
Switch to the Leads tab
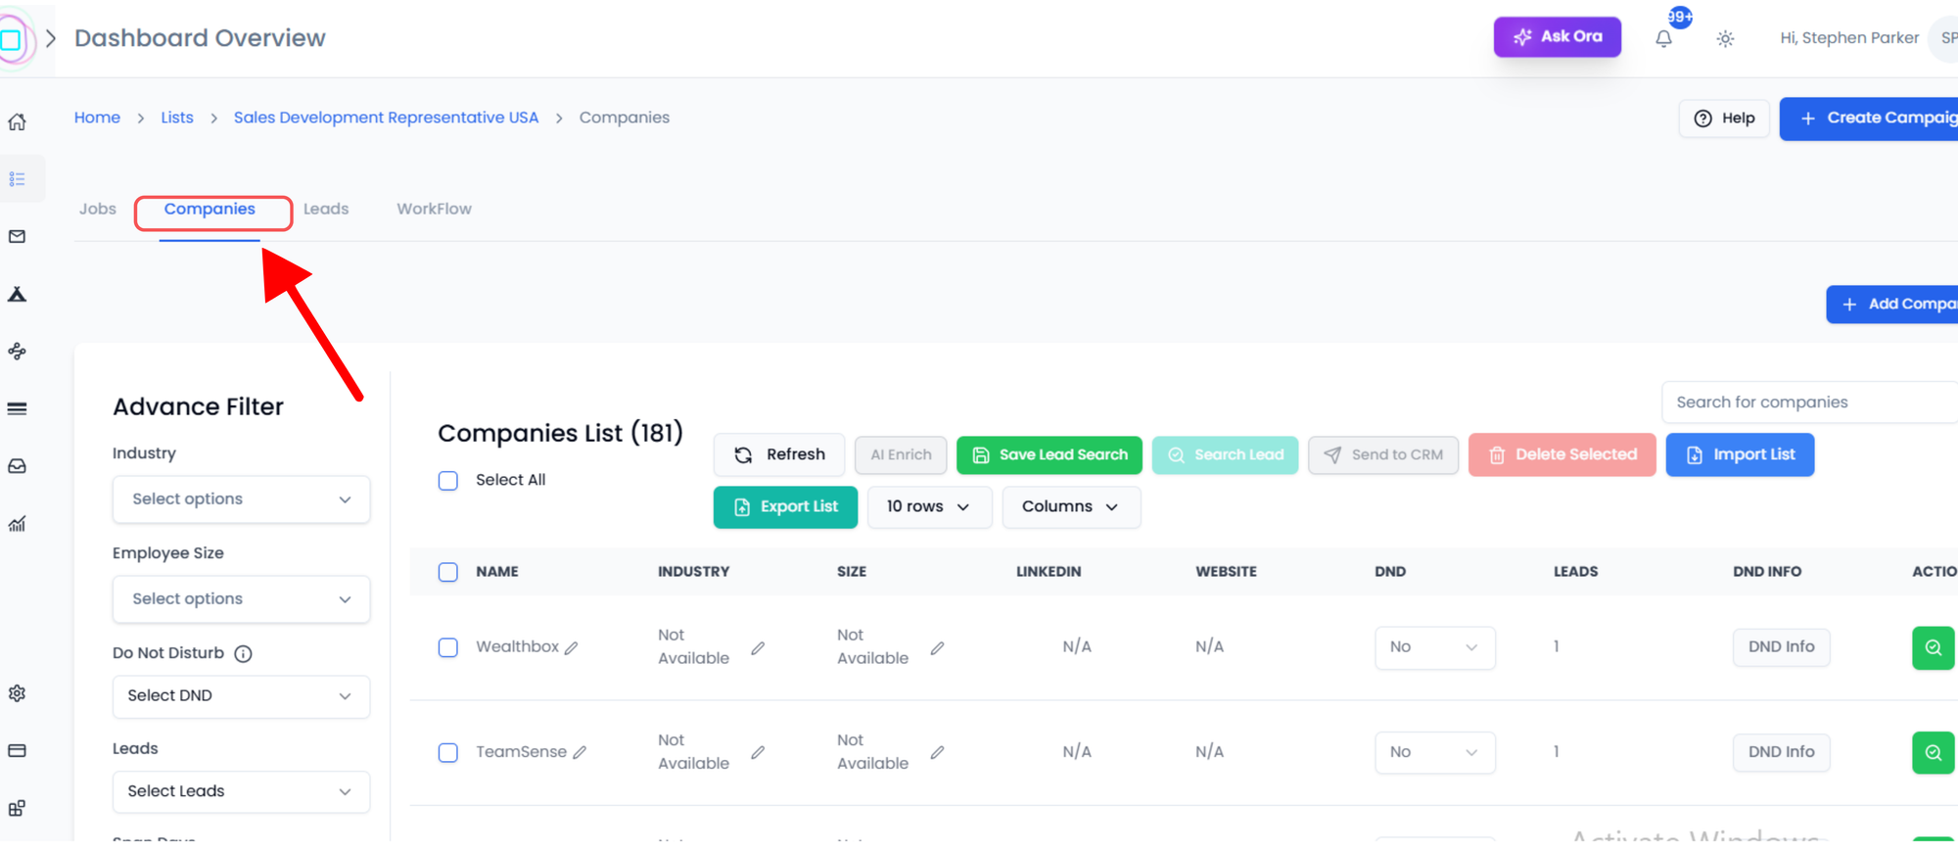[326, 209]
